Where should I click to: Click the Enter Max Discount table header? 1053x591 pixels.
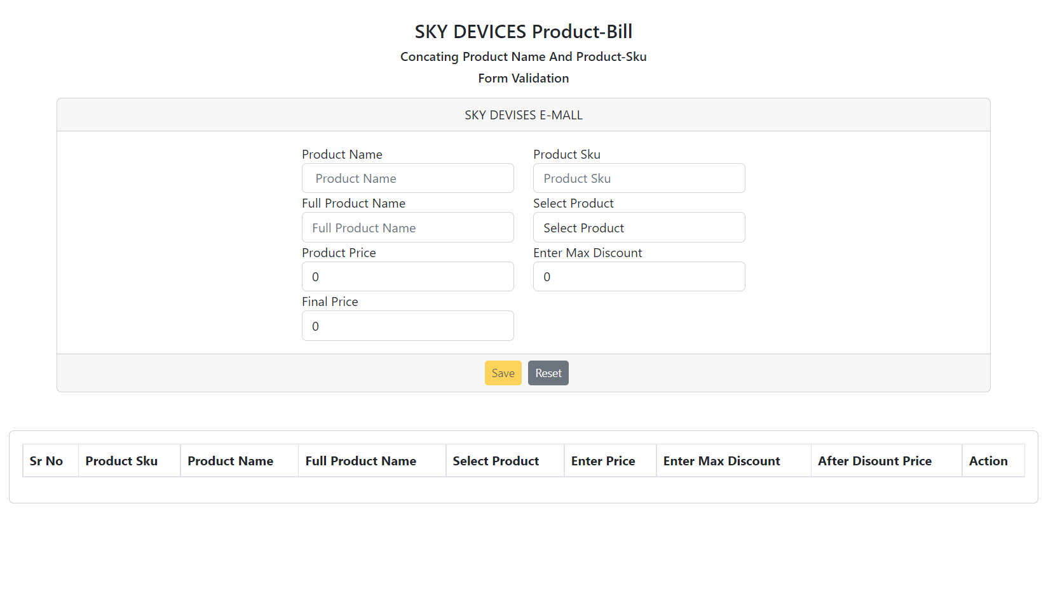[721, 461]
